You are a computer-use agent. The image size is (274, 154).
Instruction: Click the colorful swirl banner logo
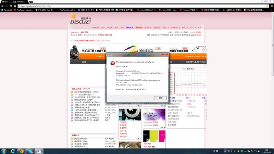[131, 49]
